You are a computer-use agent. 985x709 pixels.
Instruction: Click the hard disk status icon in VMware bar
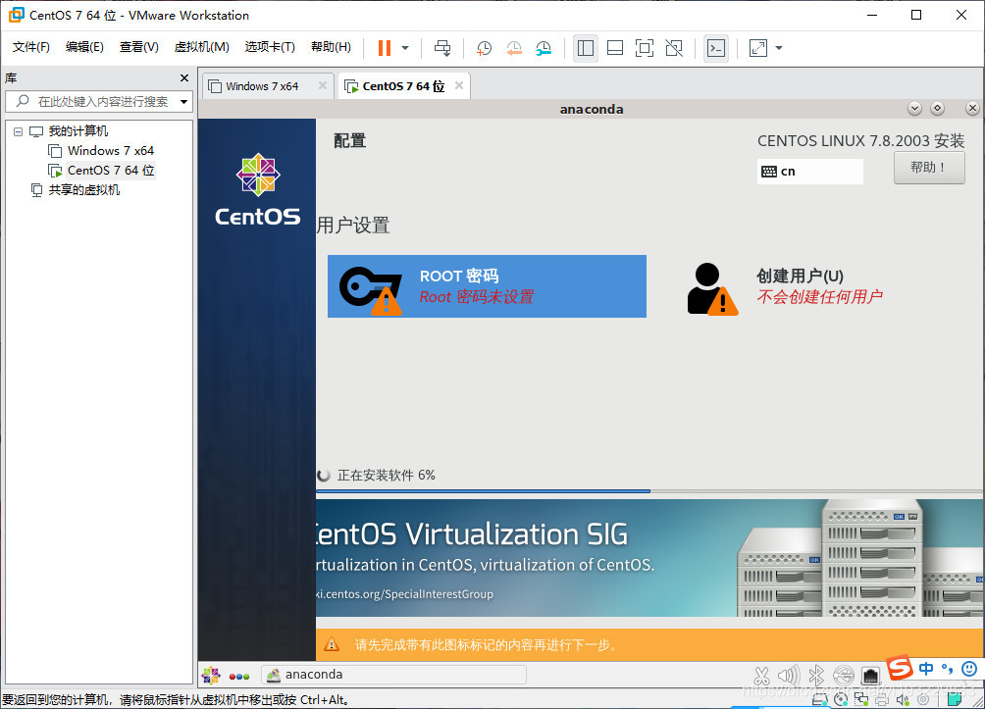[820, 699]
